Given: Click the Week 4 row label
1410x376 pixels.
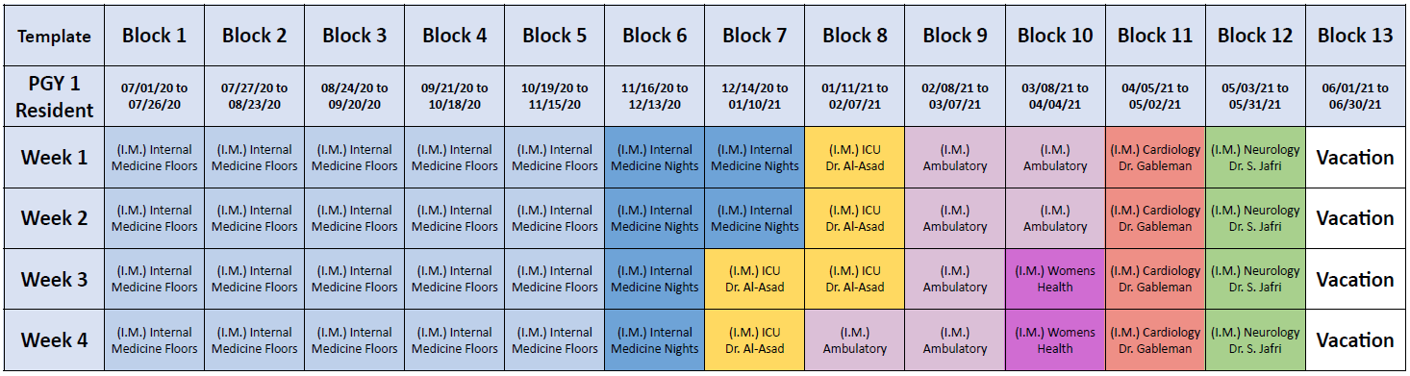Looking at the screenshot, I should [55, 339].
